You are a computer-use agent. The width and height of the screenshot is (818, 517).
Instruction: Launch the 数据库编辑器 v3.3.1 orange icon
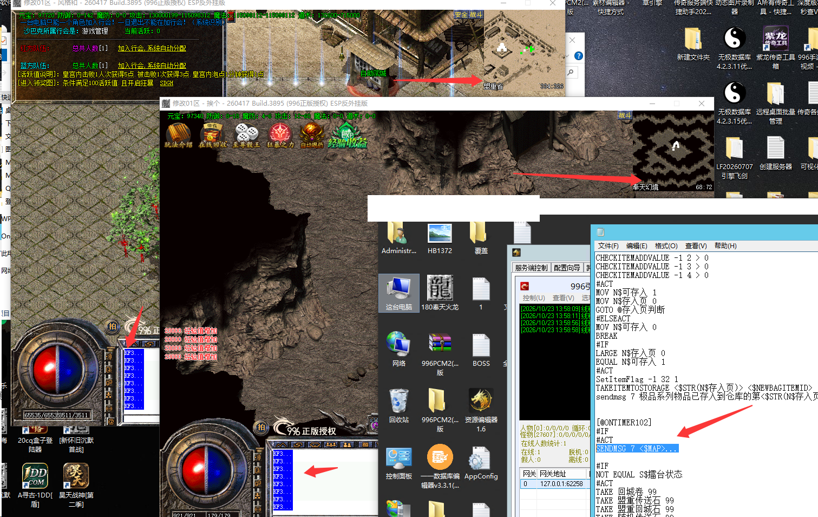click(440, 467)
